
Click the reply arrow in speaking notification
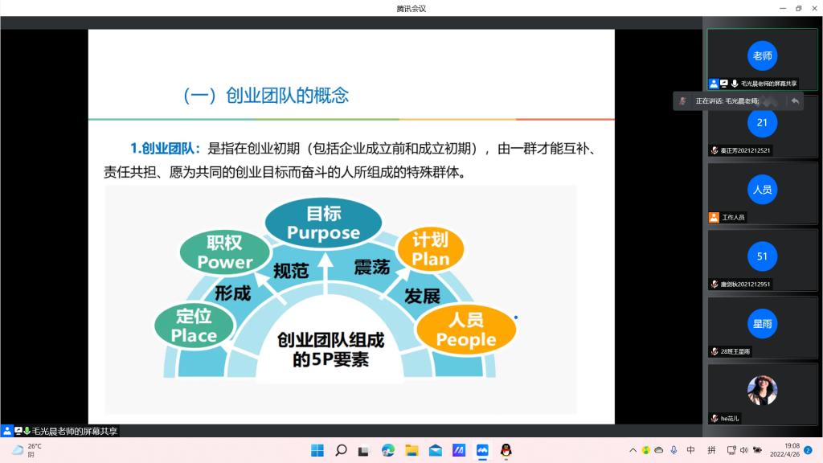point(795,100)
